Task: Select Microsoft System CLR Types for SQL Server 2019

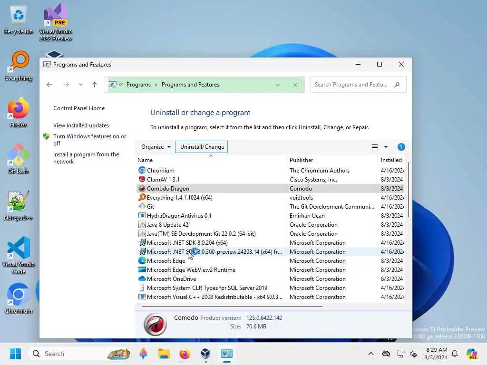Action: (x=270, y=288)
